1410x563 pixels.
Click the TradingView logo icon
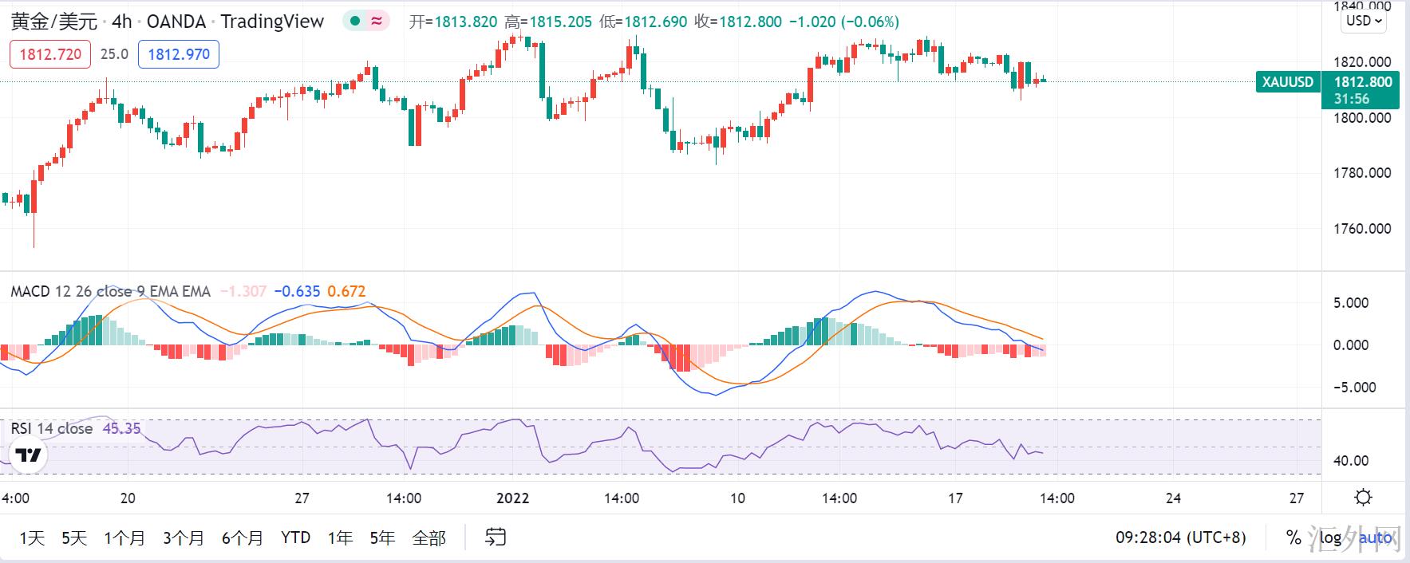[x=30, y=455]
